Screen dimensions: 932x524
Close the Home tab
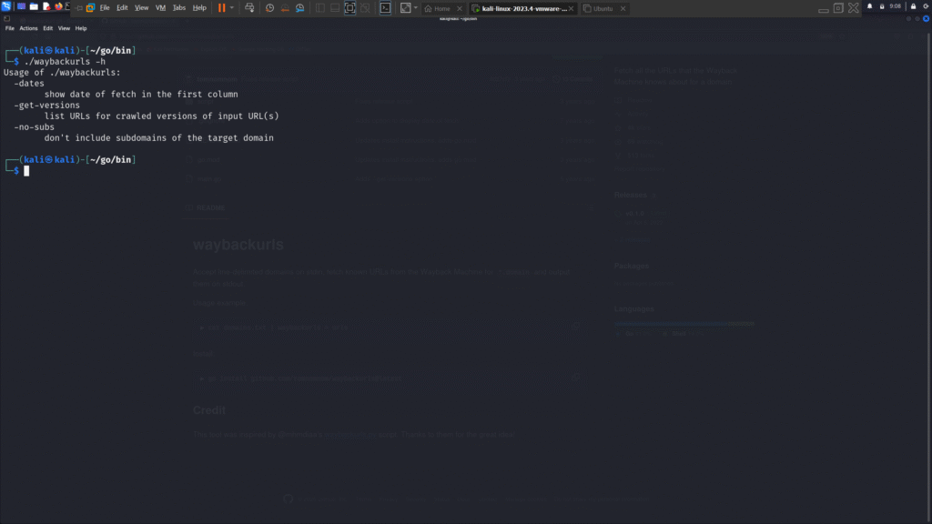coord(460,8)
